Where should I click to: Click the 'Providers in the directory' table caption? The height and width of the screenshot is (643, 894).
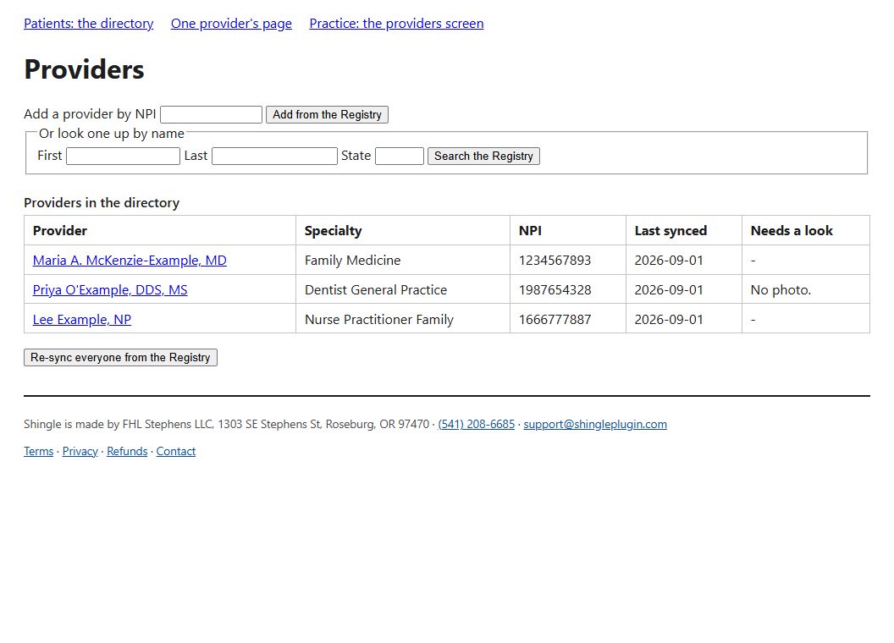pos(102,203)
